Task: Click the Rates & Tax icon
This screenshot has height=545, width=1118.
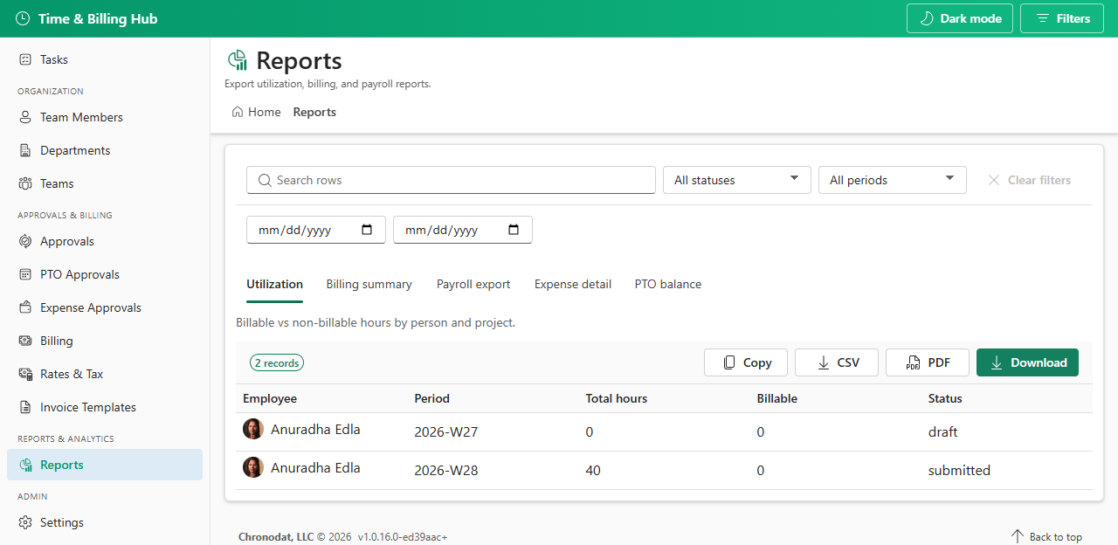Action: point(25,374)
